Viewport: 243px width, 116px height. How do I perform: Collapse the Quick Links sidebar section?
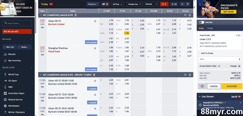[x=31, y=68]
